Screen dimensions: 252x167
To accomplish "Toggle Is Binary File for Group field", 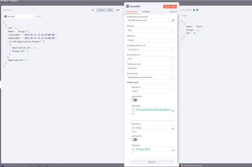I will click(x=134, y=140).
